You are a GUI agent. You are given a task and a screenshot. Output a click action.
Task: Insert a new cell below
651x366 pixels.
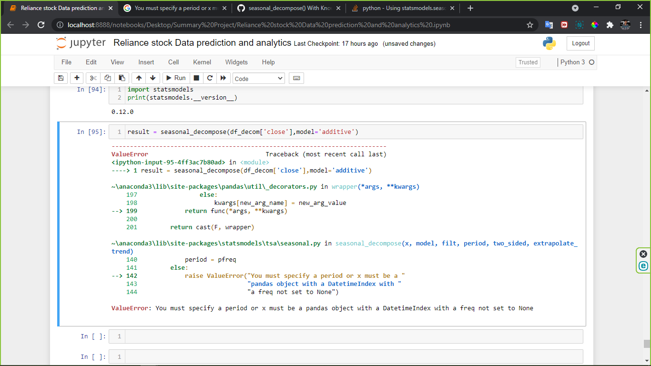pyautogui.click(x=77, y=78)
